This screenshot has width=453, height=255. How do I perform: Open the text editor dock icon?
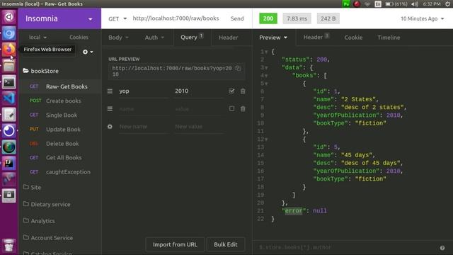click(9, 115)
